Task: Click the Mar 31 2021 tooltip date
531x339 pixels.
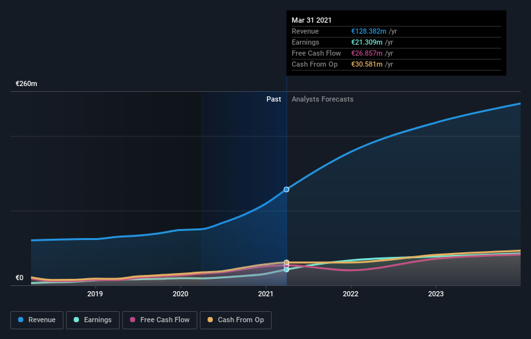Action: (312, 20)
